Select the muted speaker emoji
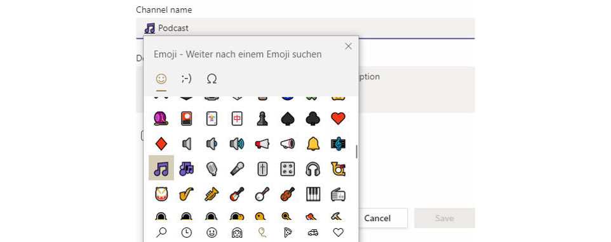This screenshot has width=611, height=242. point(187,144)
